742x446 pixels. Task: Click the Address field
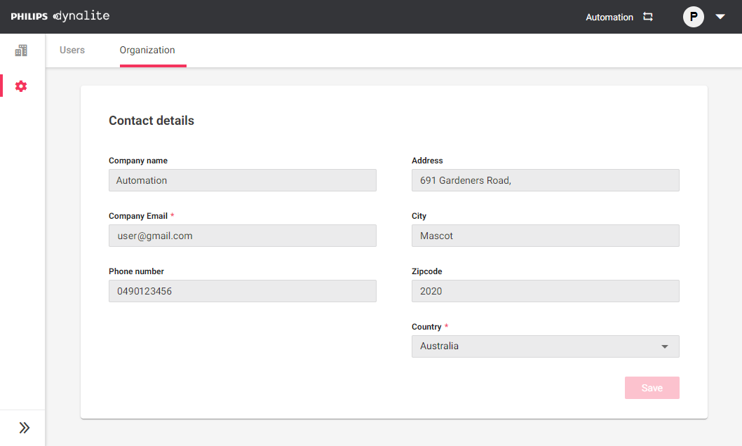point(545,180)
